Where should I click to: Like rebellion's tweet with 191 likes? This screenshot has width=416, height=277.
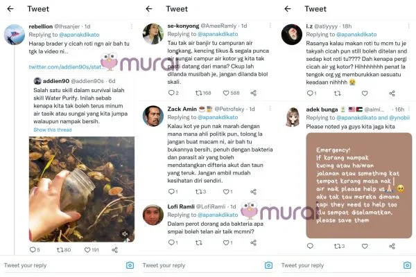87,250
